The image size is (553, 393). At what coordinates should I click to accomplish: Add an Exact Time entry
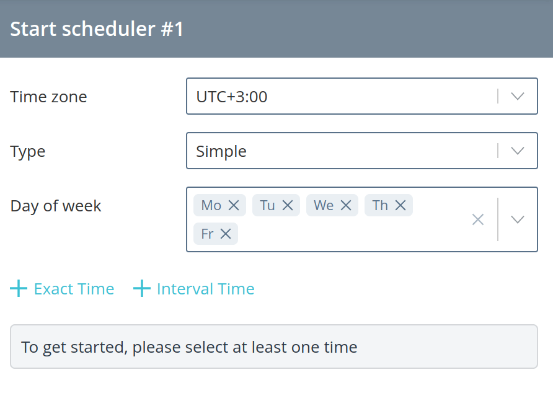pyautogui.click(x=62, y=289)
